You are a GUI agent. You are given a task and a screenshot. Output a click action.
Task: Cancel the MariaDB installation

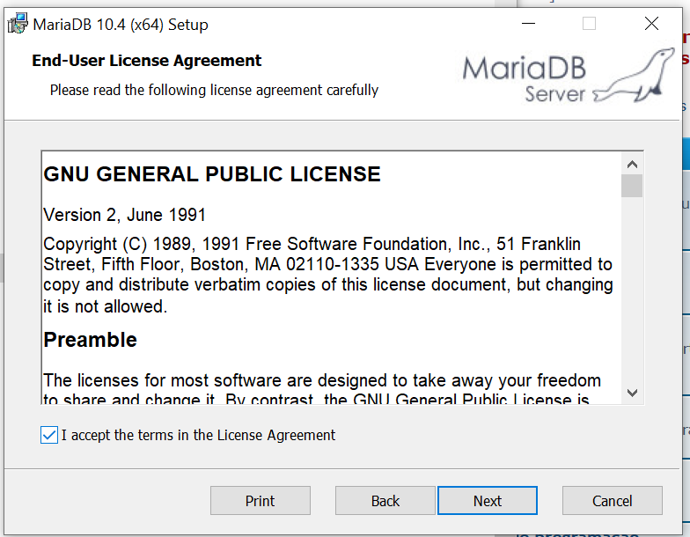click(x=613, y=501)
